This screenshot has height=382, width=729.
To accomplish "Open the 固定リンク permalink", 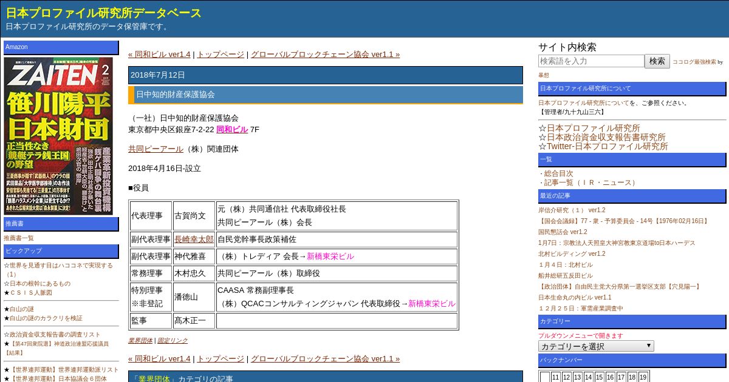I will 173,341.
